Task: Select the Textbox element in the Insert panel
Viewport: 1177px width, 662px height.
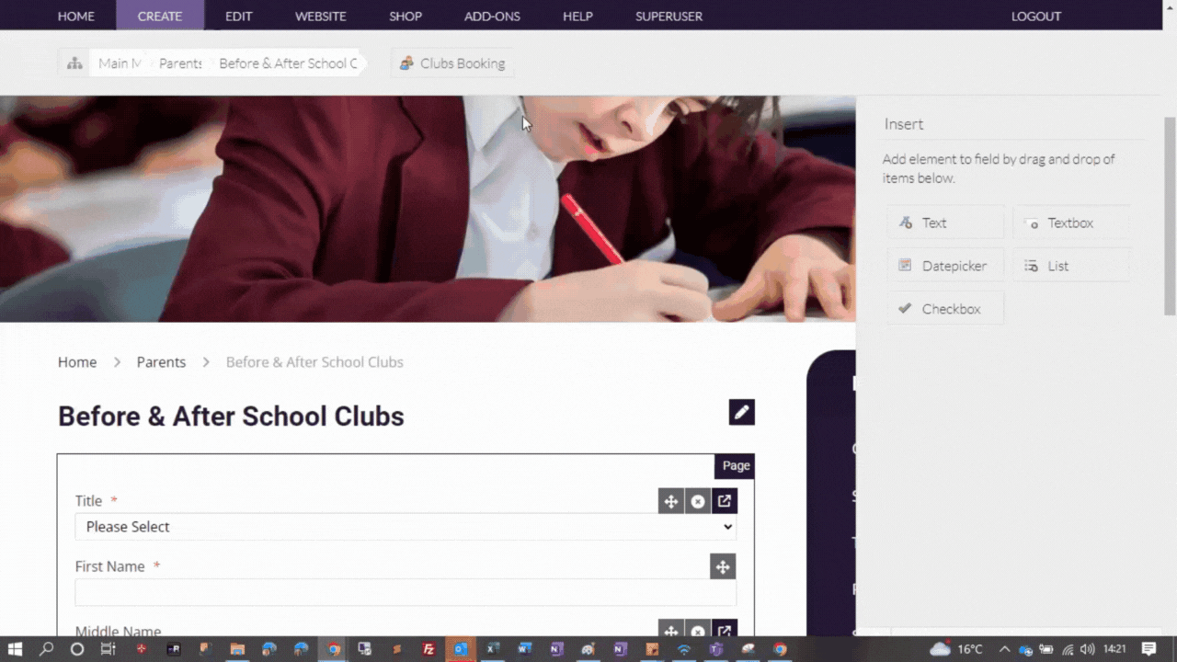Action: (x=1069, y=223)
